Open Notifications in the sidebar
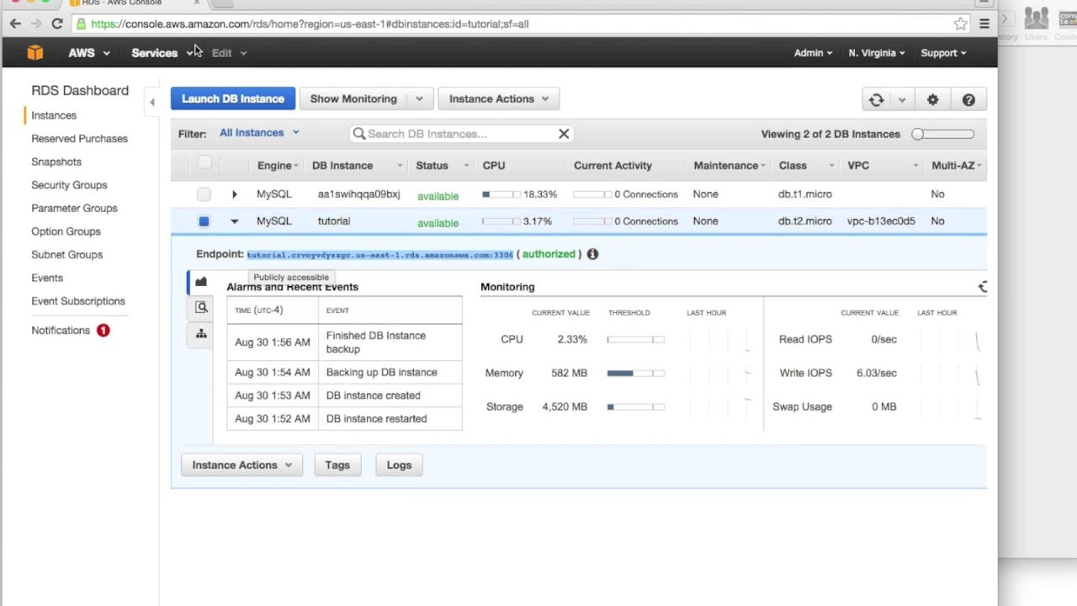The width and height of the screenshot is (1077, 606). tap(61, 331)
